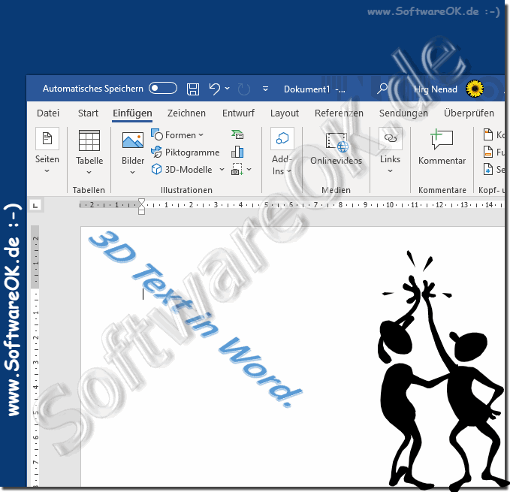Insert a Kommentar comment
Image resolution: width=510 pixels, height=492 pixels.
coord(442,146)
